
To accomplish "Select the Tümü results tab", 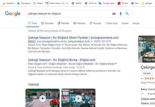I will click(33, 23).
